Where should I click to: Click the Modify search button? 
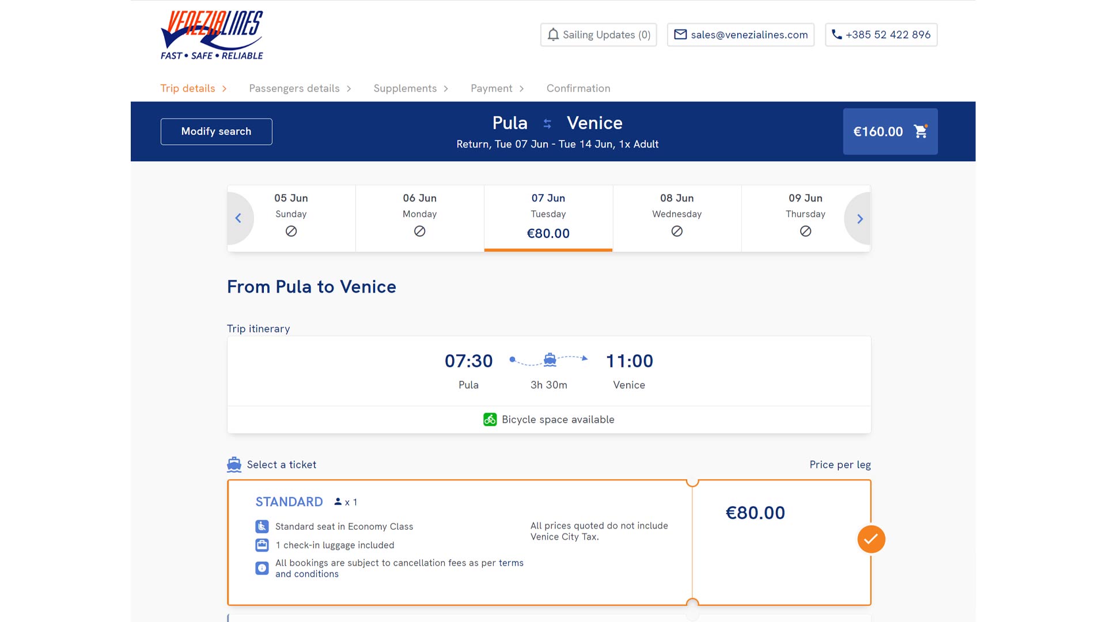click(216, 131)
